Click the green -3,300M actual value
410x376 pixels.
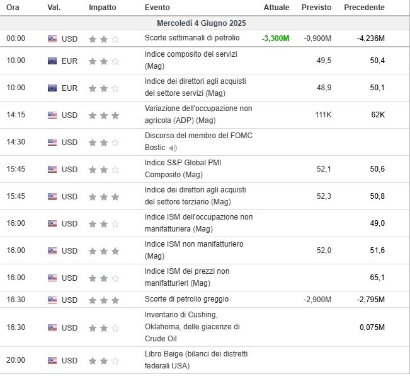[x=276, y=38]
